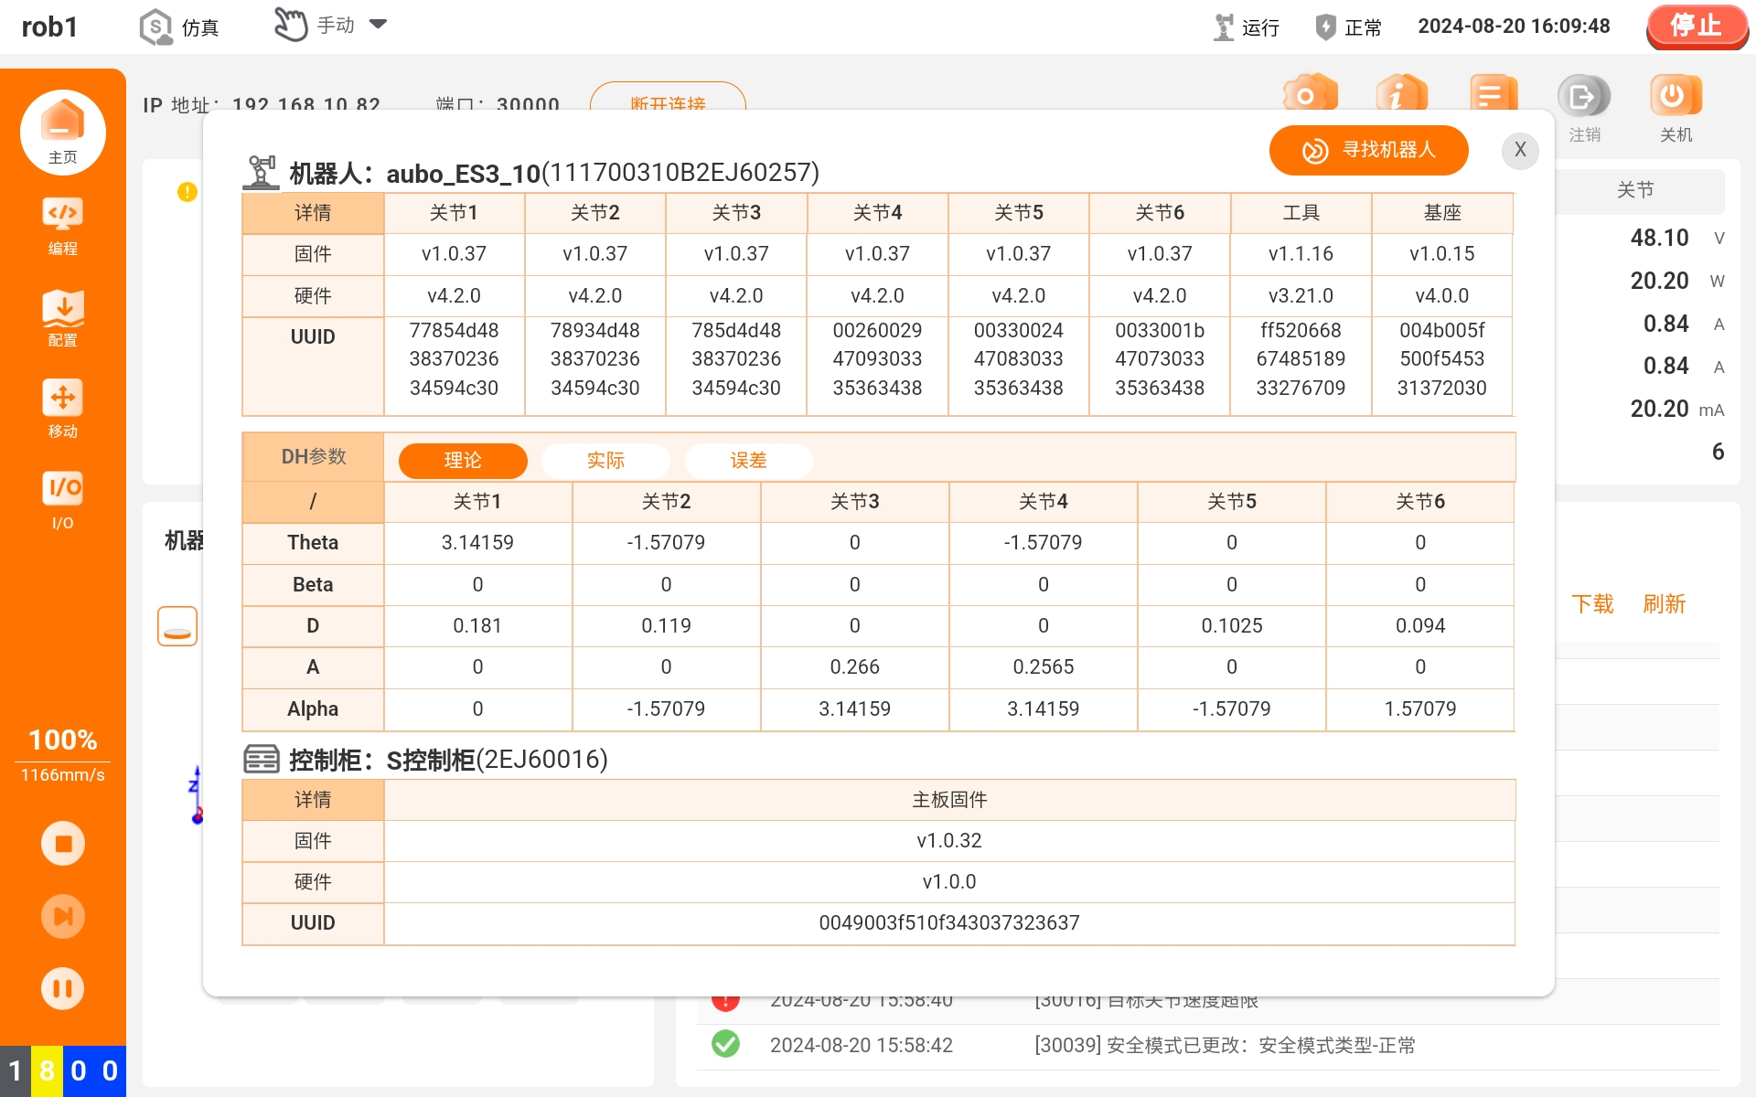Click the camera icon in top toolbar
Viewport: 1756px width, 1097px height.
coord(1309,94)
